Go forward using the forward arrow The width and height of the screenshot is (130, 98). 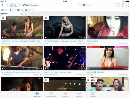coord(7,5)
